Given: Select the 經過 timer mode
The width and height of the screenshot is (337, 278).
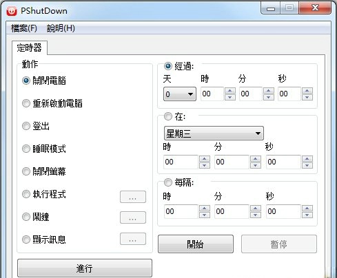Looking at the screenshot, I should point(179,66).
